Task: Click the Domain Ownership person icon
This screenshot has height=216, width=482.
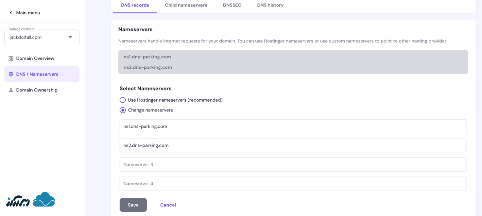Action: pos(11,90)
